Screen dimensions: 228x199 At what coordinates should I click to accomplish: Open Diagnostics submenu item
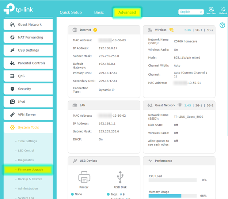coord(26,160)
